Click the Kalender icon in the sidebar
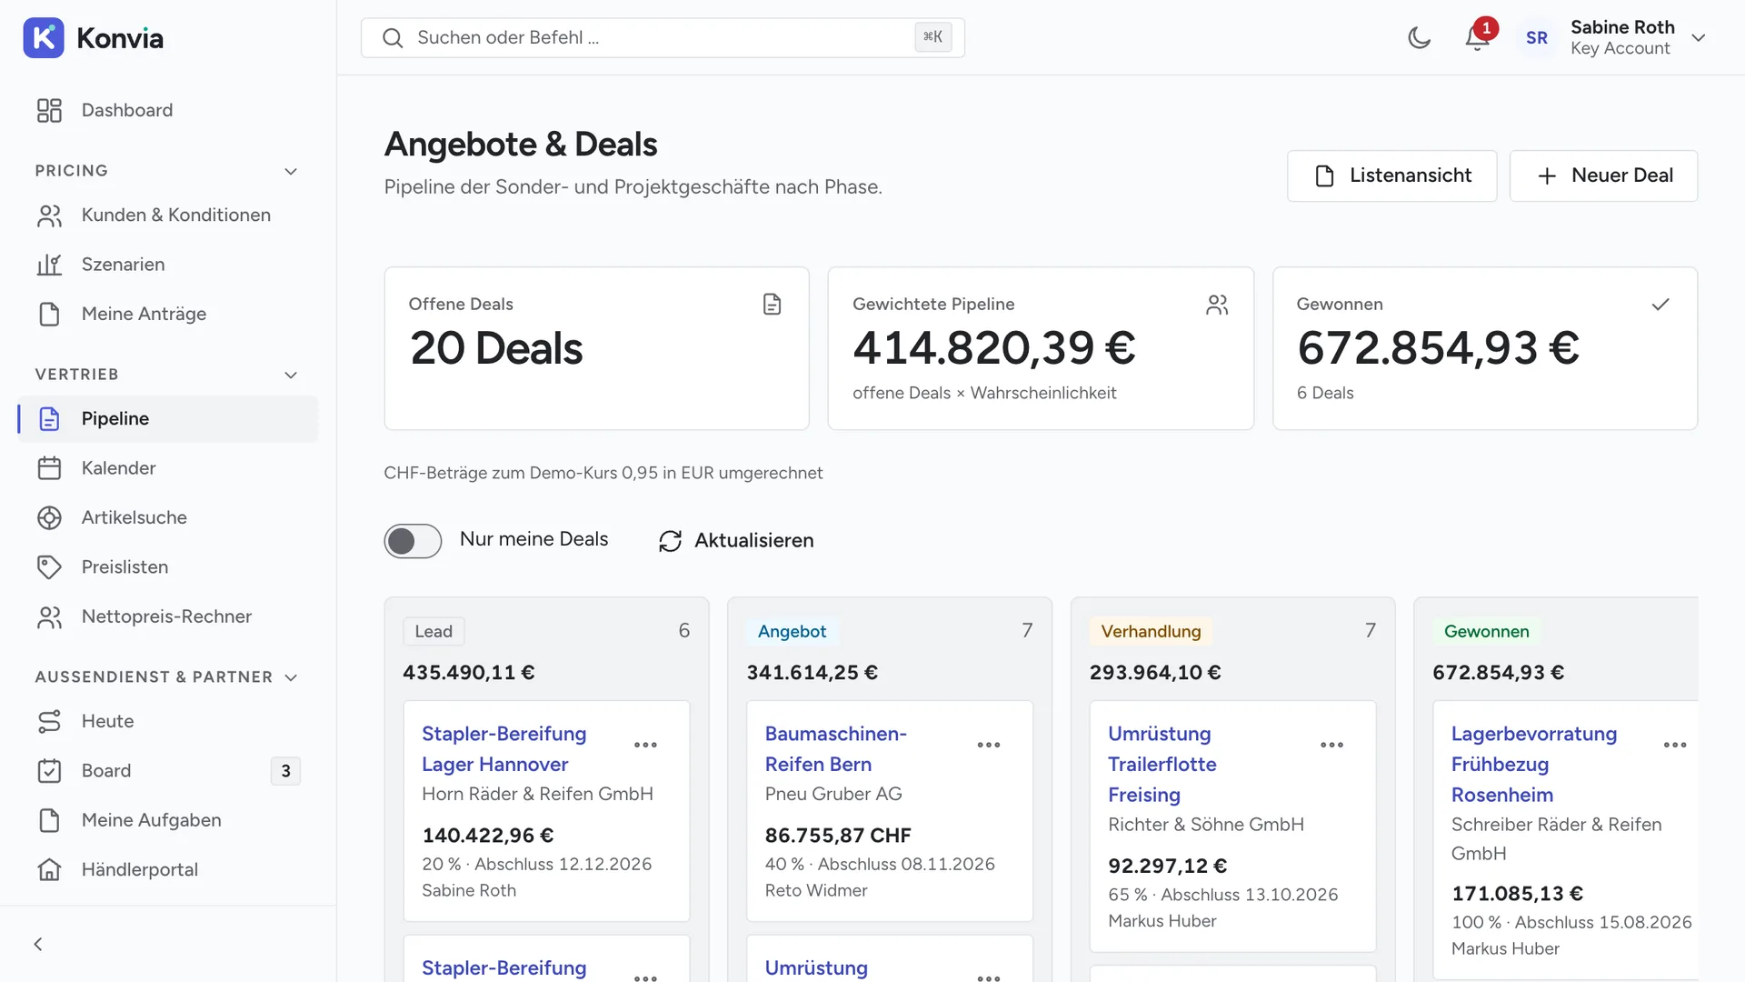This screenshot has width=1745, height=982. pos(49,468)
